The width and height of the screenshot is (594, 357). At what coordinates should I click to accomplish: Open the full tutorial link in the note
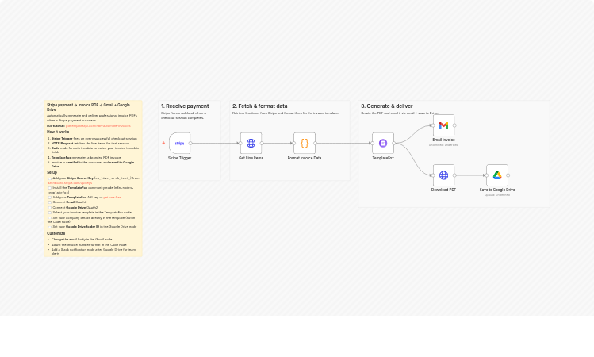[x=98, y=126]
